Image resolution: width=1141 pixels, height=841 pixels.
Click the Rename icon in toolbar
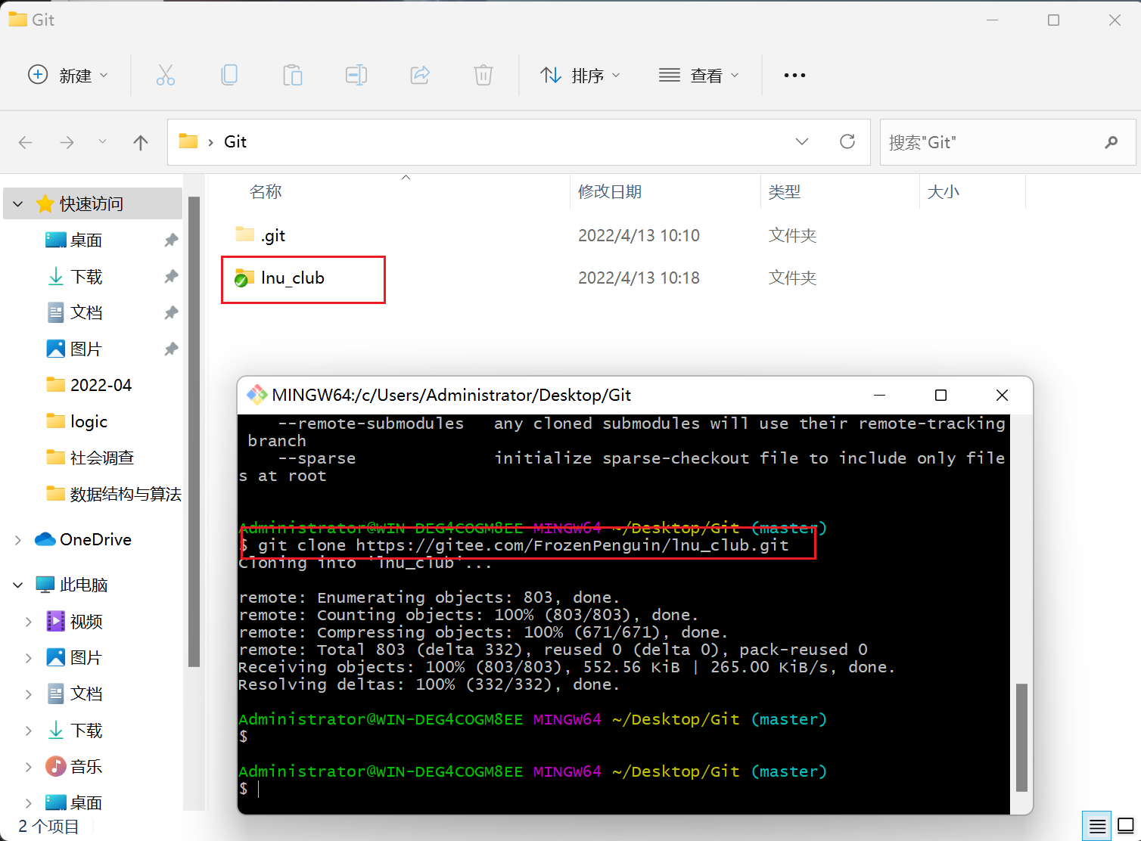(x=356, y=75)
